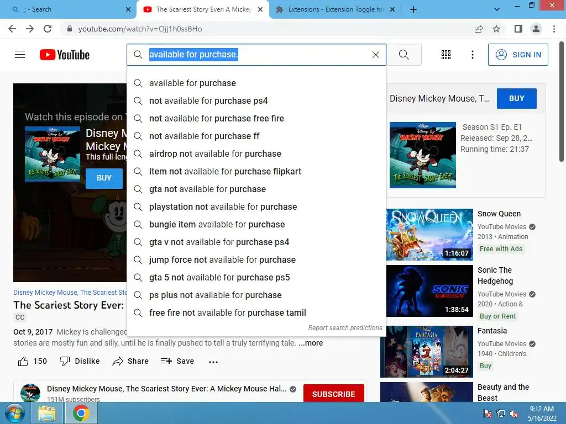The image size is (566, 424).
Task: Open the Sonic The Hedgehog thumbnail
Action: pos(429,291)
